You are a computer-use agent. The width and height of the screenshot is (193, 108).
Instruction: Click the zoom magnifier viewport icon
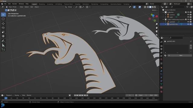coord(157,24)
